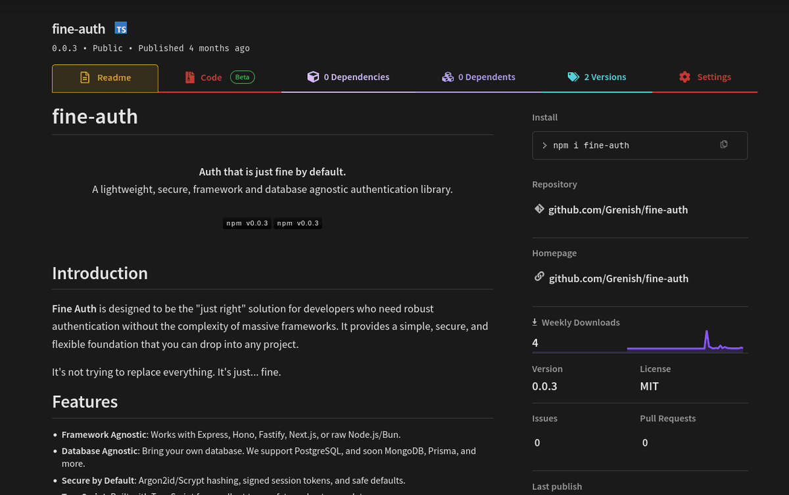
Task: Click the Pull Requests count 0
Action: click(645, 442)
